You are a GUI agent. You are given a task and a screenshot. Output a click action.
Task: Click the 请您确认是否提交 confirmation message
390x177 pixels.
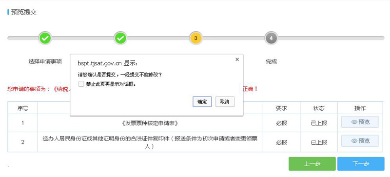tap(120, 75)
